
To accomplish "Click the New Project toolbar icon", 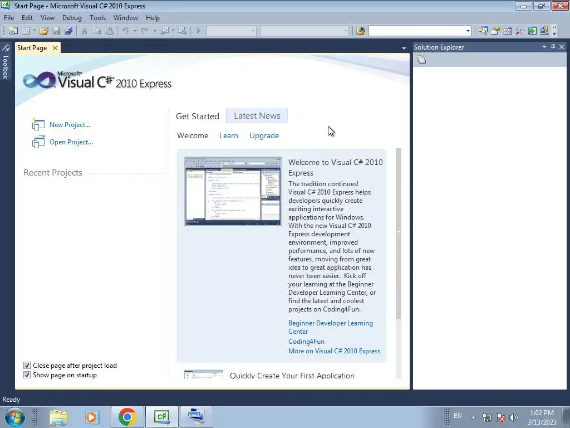I will (13, 31).
